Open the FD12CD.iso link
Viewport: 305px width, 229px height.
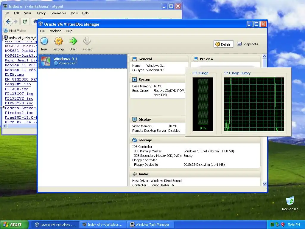tap(17, 89)
